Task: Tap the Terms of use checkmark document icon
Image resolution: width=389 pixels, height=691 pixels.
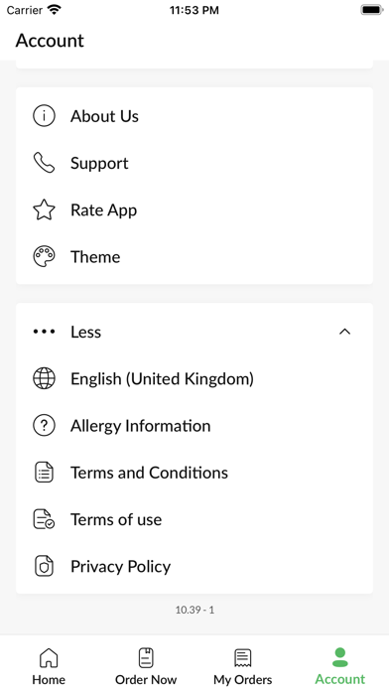Action: (x=44, y=519)
